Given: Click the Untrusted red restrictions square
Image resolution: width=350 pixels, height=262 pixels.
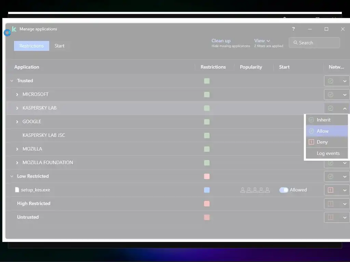Looking at the screenshot, I should point(207,217).
